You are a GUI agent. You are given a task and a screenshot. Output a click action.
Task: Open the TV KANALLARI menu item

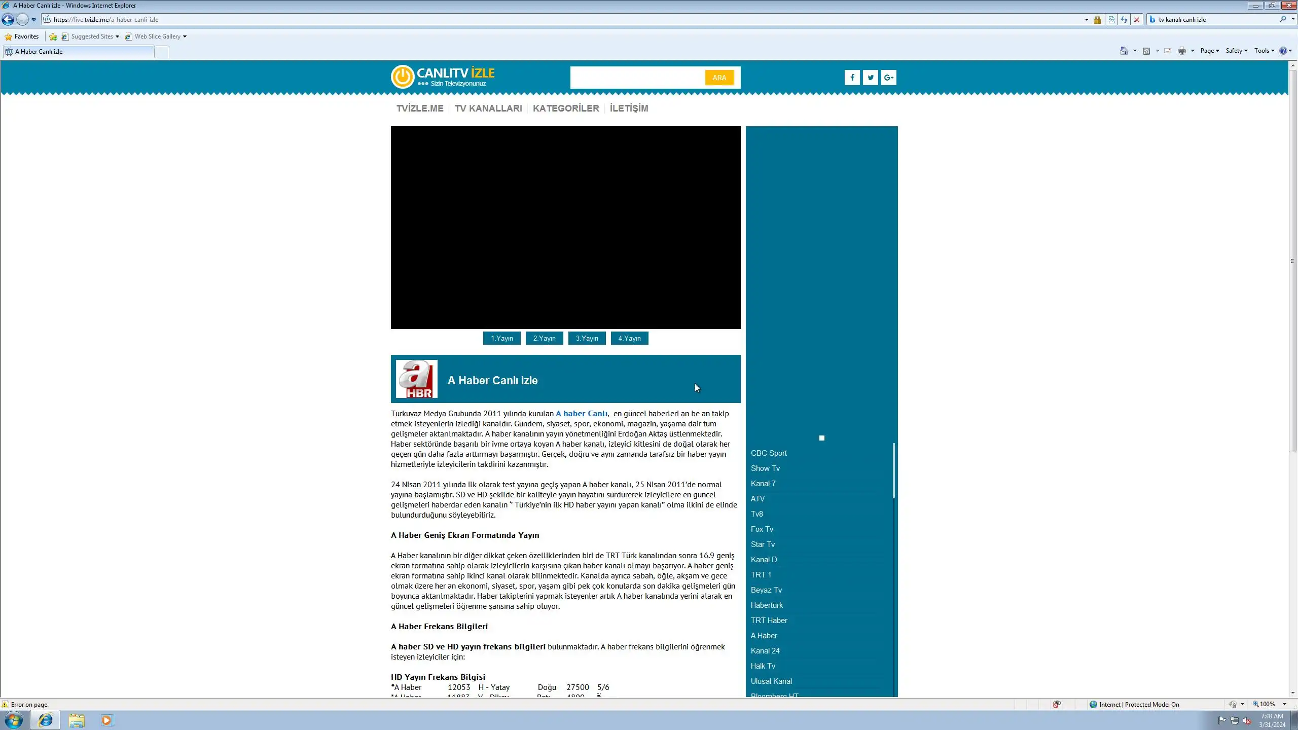coord(488,108)
